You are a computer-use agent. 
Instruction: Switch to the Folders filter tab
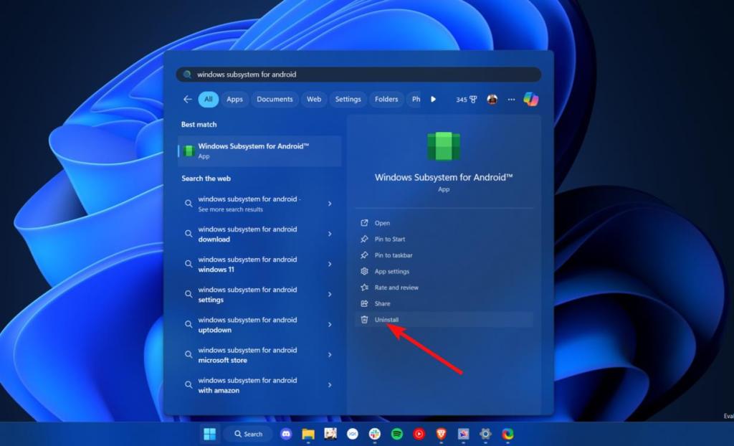point(386,100)
